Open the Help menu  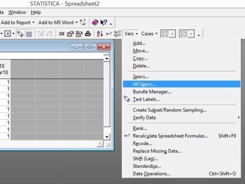coord(36,12)
